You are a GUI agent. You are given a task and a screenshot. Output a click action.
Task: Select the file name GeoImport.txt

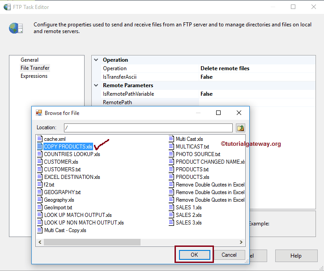pyautogui.click(x=58, y=207)
